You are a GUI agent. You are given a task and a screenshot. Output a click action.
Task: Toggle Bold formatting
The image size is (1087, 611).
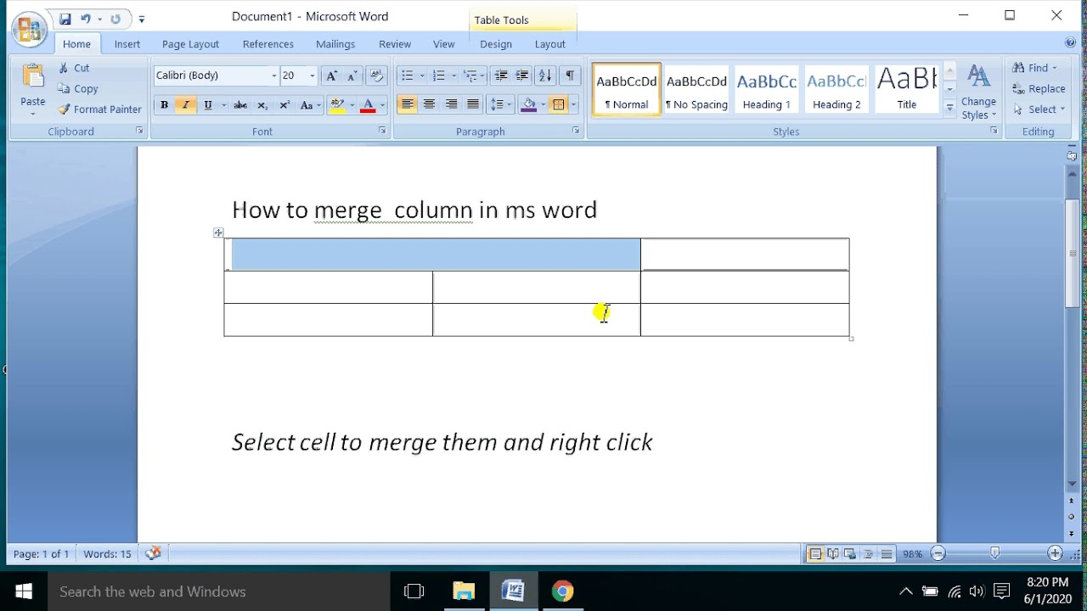164,105
